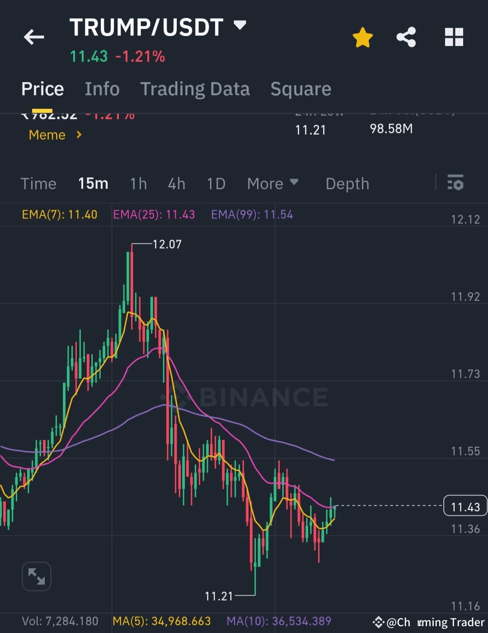
Task: Expand chart to fullscreen
Action: [37, 576]
